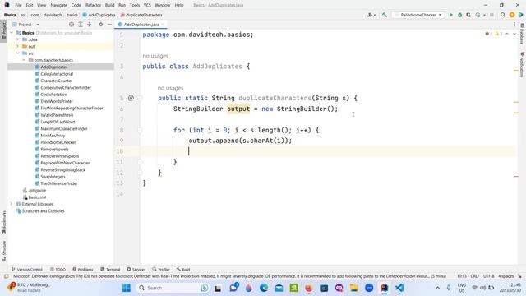Expand the .idea folder

(18, 39)
